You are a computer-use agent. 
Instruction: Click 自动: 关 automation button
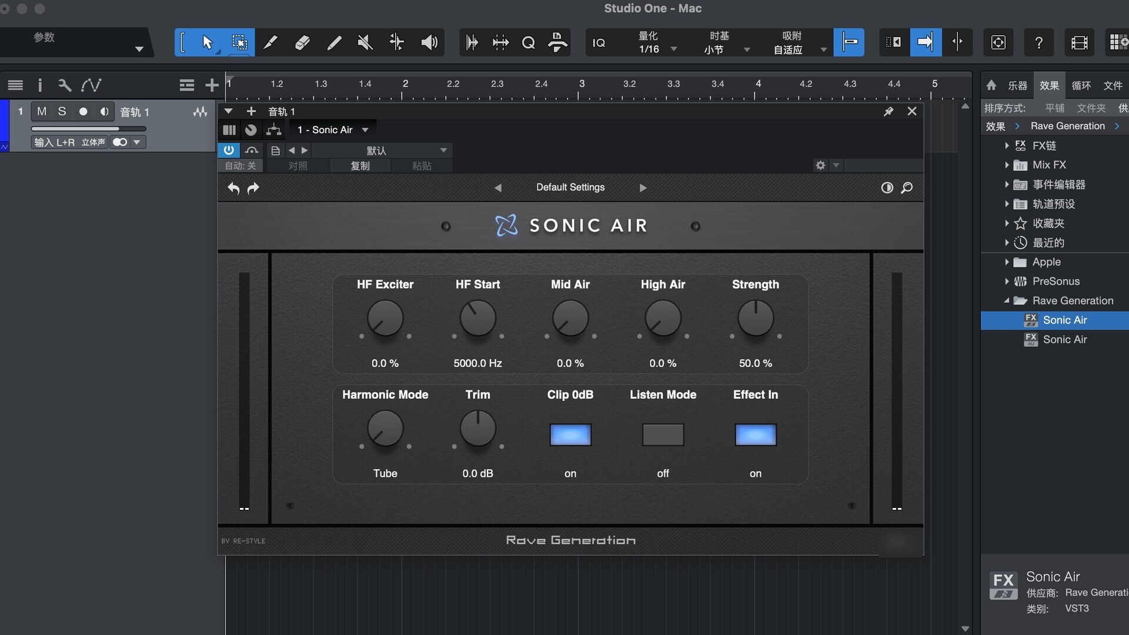coord(241,166)
